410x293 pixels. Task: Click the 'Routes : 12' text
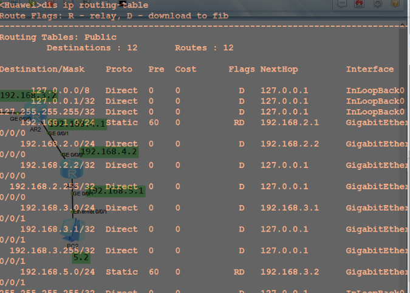pyautogui.click(x=204, y=48)
